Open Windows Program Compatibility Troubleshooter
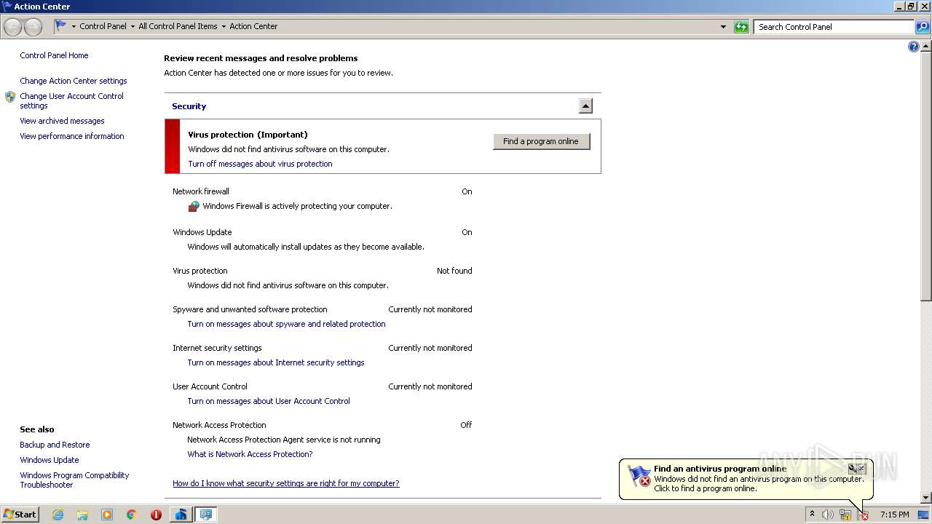Screen dimensions: 932x524 (74, 480)
